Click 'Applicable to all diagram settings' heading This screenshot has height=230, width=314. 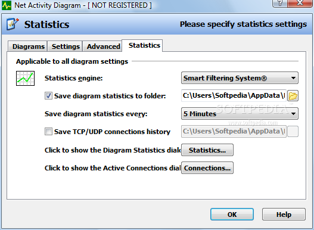pos(72,61)
